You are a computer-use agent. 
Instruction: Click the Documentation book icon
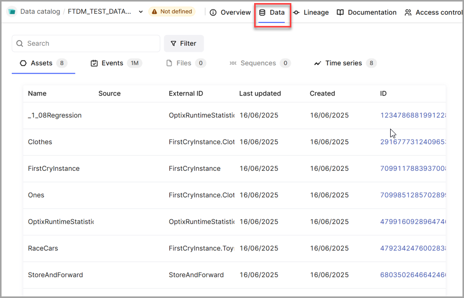click(340, 12)
